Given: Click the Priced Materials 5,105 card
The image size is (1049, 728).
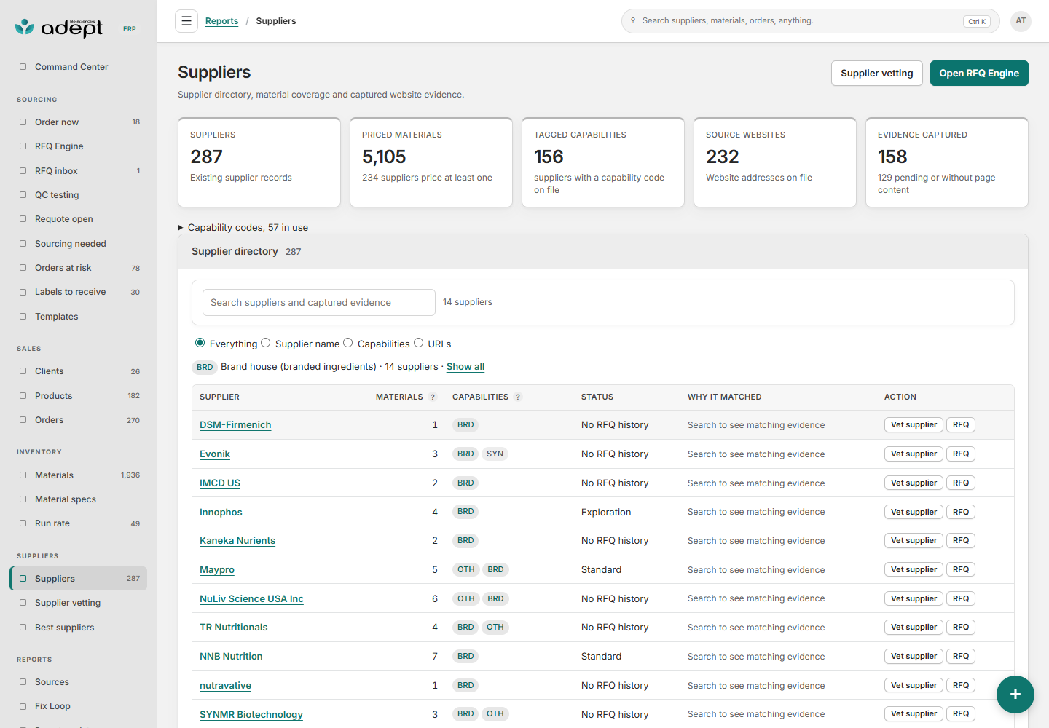Looking at the screenshot, I should click(431, 162).
